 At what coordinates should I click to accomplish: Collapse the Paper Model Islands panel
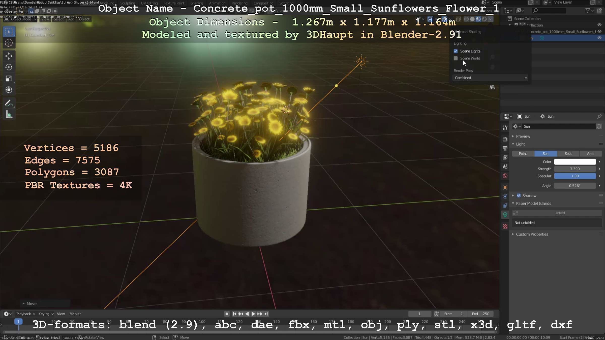(x=513, y=203)
